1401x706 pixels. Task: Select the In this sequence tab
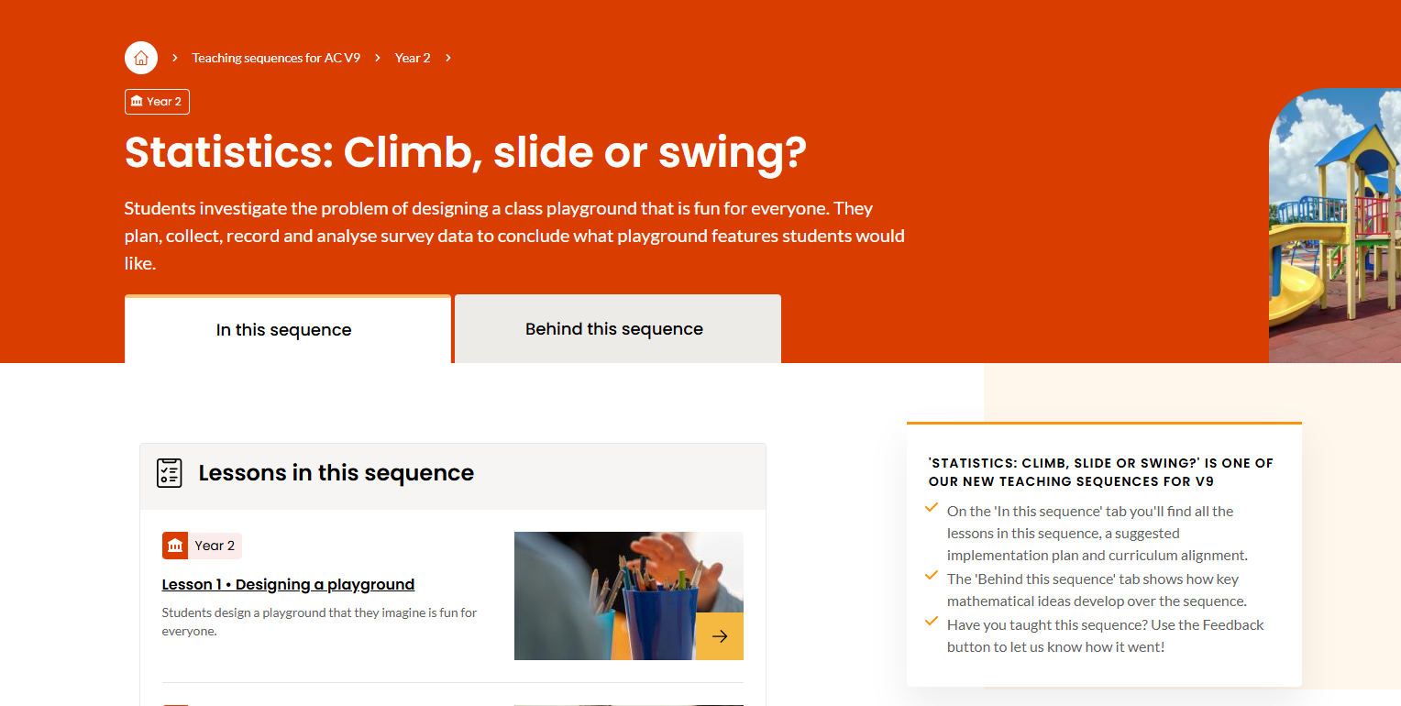[x=284, y=329]
